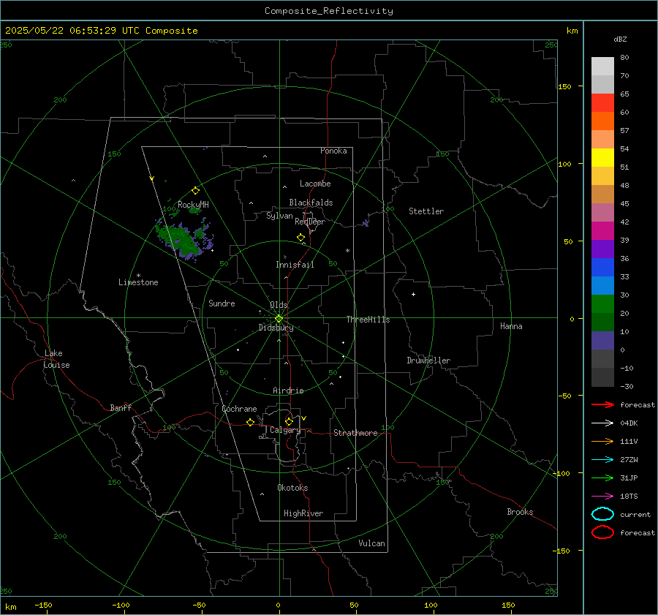This screenshot has height=615, width=658.
Task: Click the RockyMH label
Action: pos(193,205)
